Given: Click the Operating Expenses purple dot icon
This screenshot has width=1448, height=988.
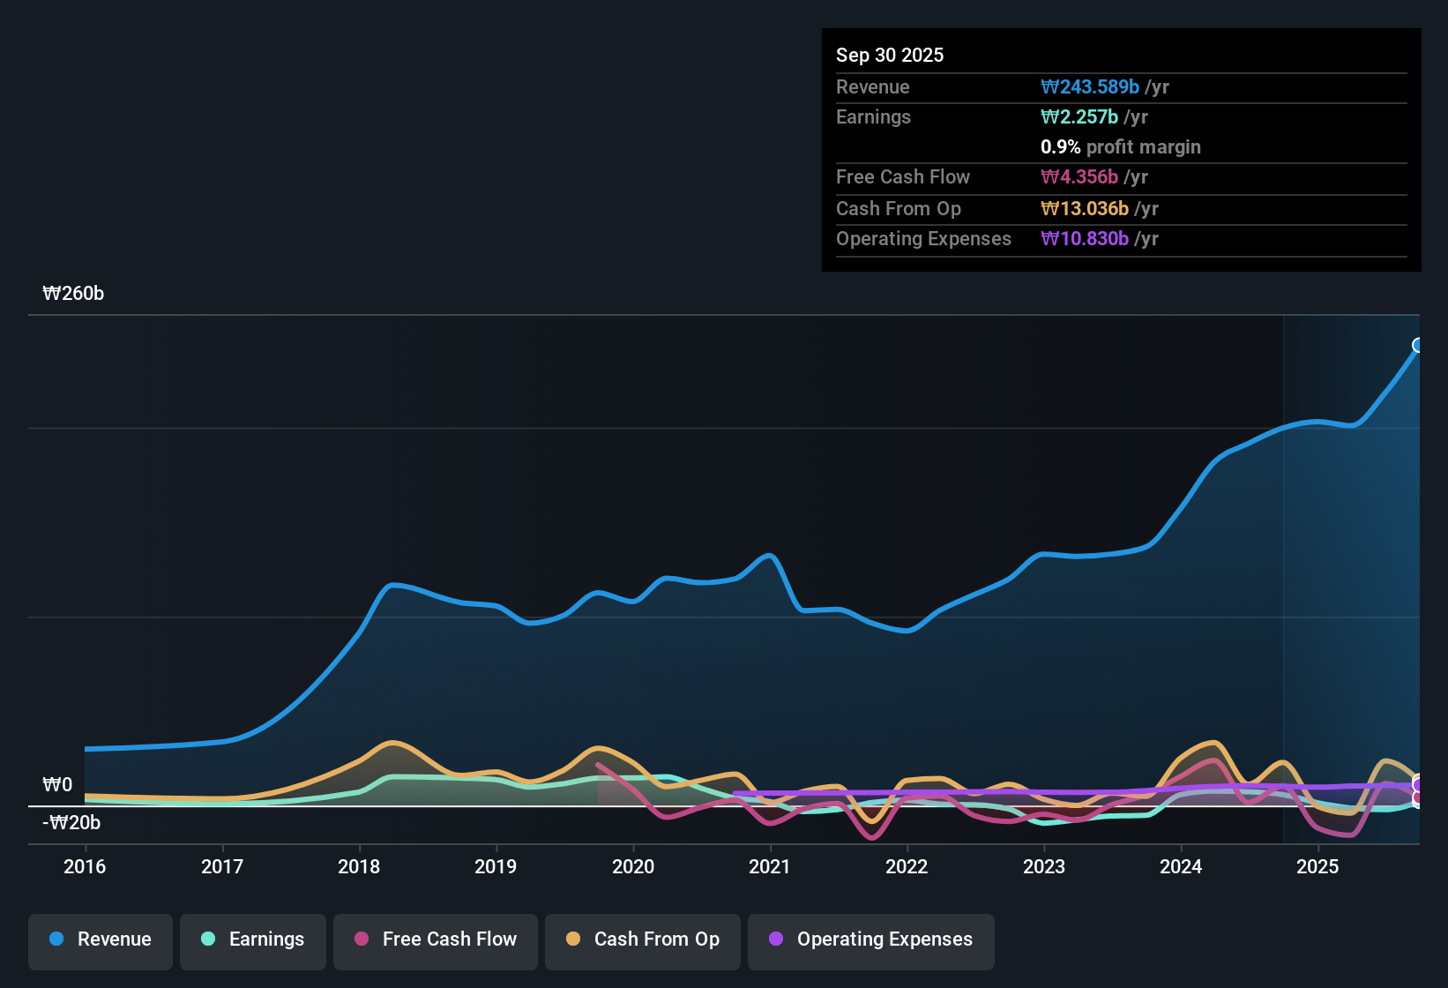Looking at the screenshot, I should point(774,939).
